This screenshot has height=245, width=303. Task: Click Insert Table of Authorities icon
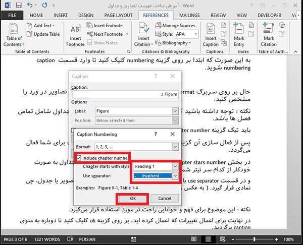click(x=282, y=26)
